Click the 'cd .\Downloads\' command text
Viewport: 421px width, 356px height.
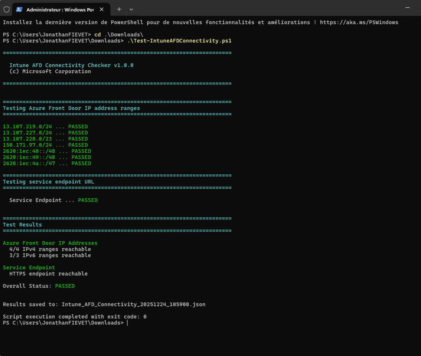click(x=119, y=35)
